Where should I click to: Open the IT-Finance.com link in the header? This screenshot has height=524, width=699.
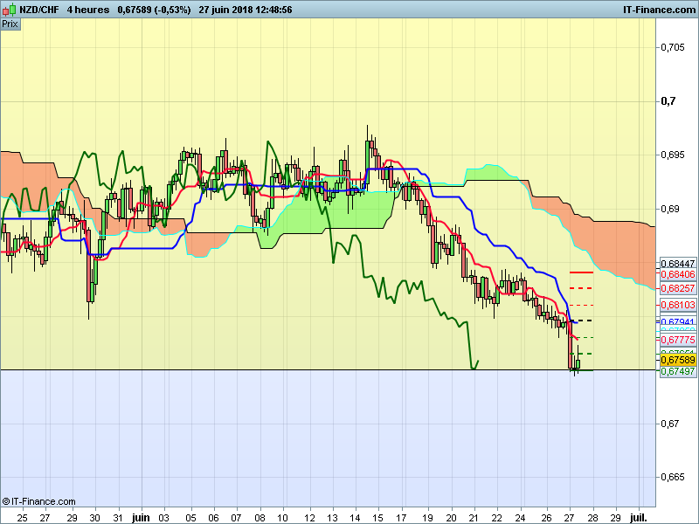tap(659, 10)
